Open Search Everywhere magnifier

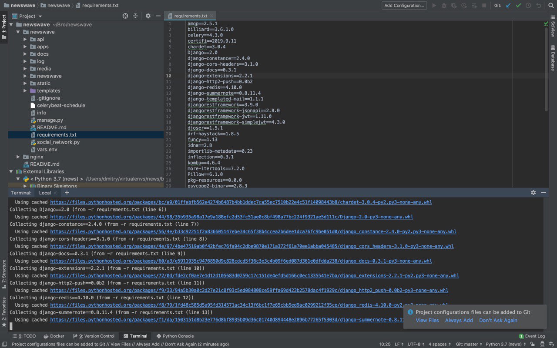(550, 6)
